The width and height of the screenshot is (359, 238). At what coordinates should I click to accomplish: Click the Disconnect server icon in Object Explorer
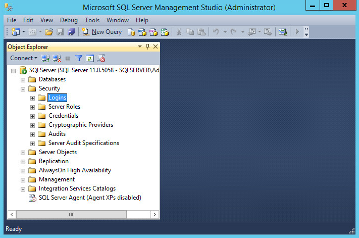(57, 58)
